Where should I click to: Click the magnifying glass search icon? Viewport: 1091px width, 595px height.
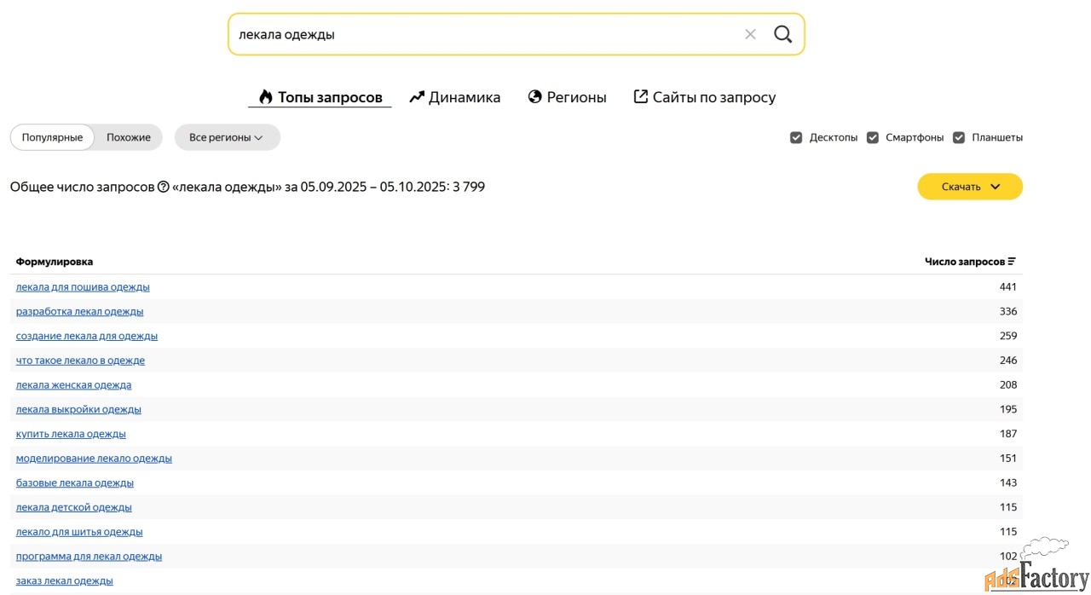click(782, 34)
